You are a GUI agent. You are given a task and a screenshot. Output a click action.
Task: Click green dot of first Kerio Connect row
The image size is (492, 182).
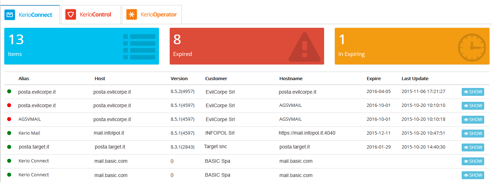point(9,161)
